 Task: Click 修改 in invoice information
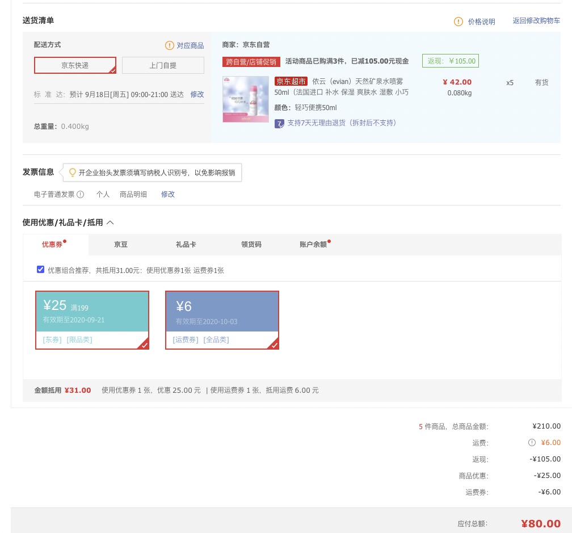click(x=168, y=194)
